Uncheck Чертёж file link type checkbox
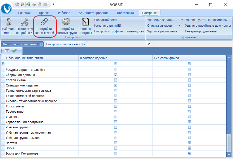The width and height of the screenshot is (233, 159). coord(189,143)
